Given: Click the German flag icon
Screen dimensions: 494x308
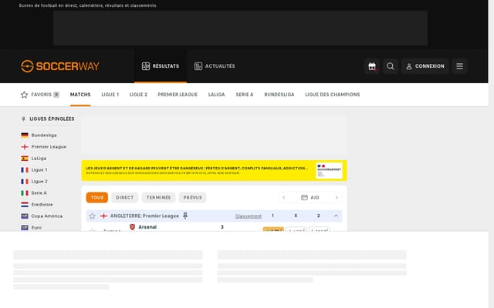Looking at the screenshot, I should point(25,136).
